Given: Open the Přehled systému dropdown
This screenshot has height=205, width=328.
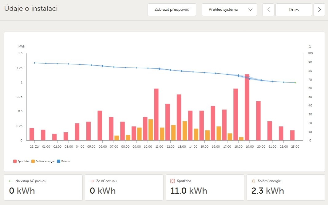Looking at the screenshot, I should [x=229, y=10].
